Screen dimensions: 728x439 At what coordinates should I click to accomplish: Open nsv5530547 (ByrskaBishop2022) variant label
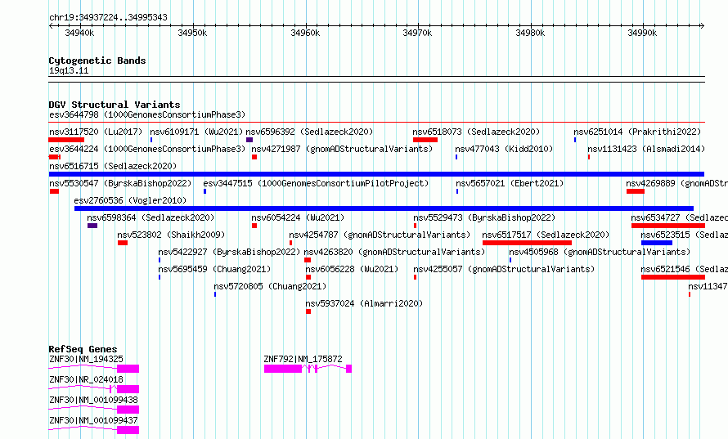click(x=120, y=183)
